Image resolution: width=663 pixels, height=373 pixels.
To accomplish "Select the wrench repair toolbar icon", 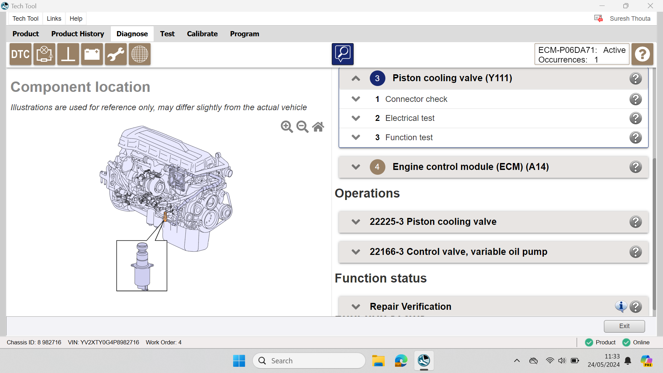I will (116, 54).
